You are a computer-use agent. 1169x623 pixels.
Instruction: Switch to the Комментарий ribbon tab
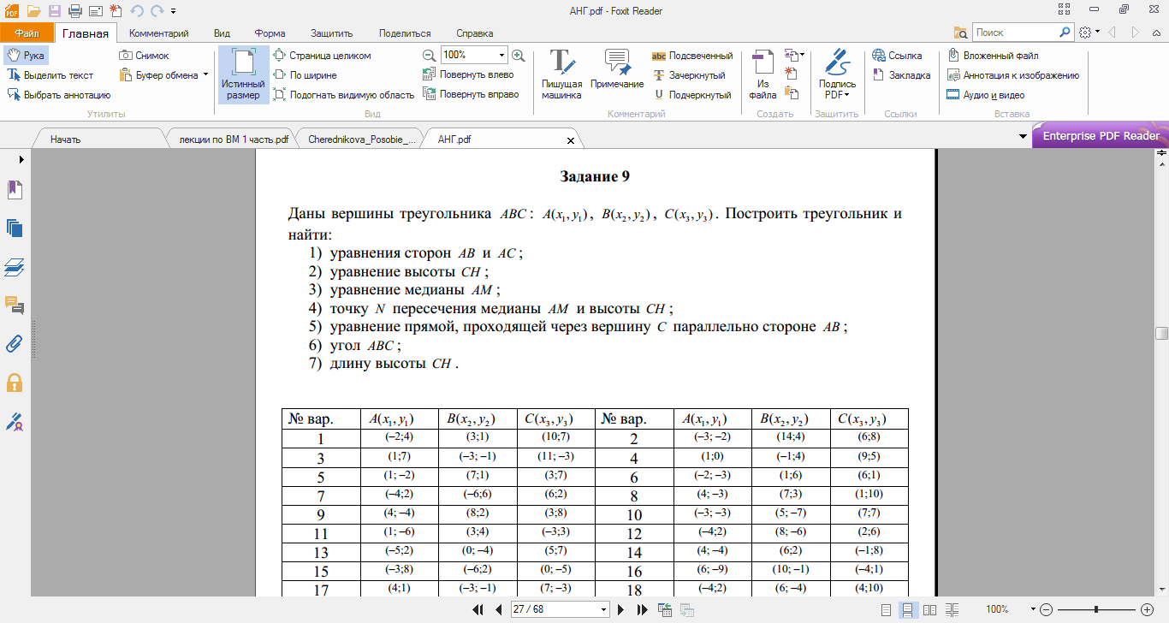[158, 33]
